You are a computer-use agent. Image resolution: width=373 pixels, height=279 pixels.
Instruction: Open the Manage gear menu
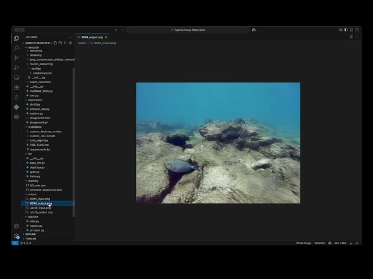(16, 236)
